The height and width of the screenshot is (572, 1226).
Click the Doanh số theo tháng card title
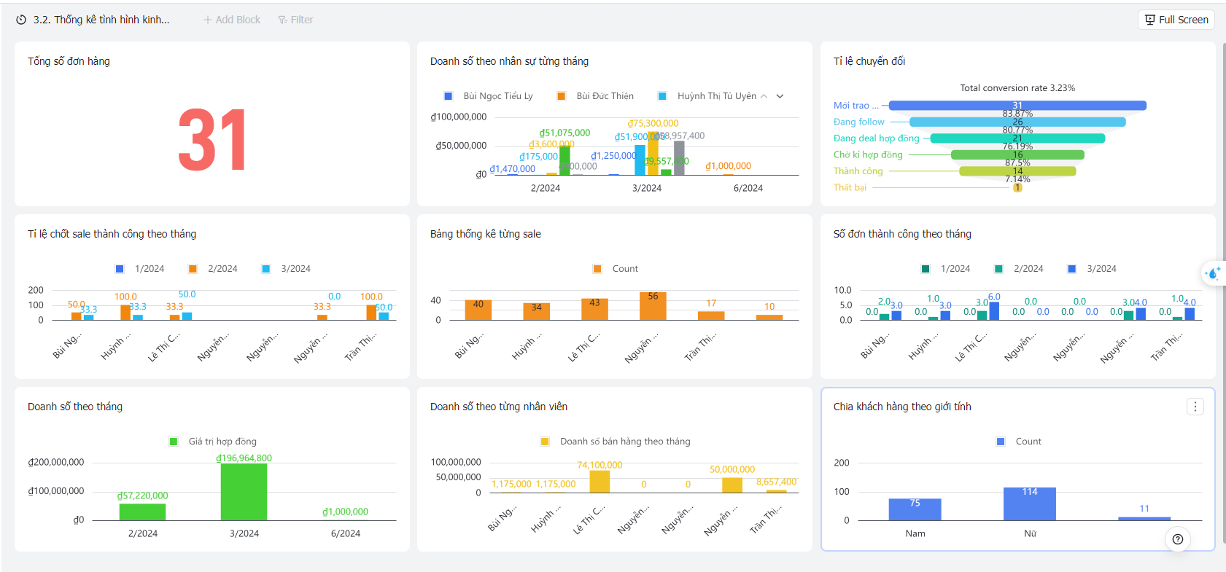75,407
